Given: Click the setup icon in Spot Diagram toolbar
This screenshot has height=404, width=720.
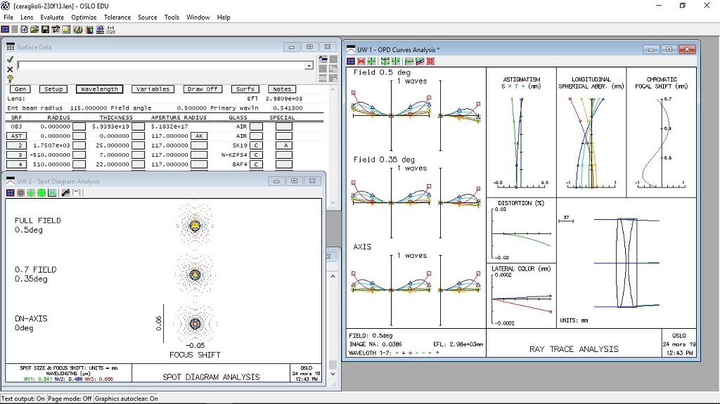Looking at the screenshot, I should coord(10,193).
